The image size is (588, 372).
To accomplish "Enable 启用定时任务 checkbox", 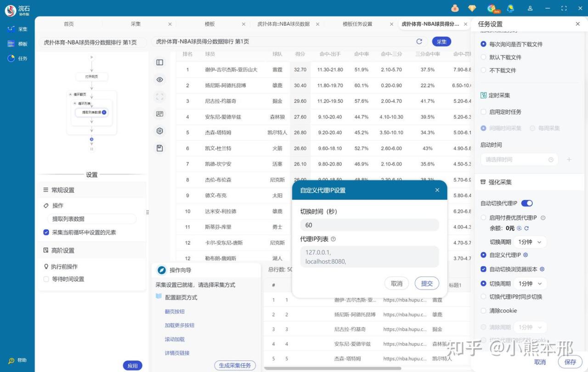I will 483,112.
